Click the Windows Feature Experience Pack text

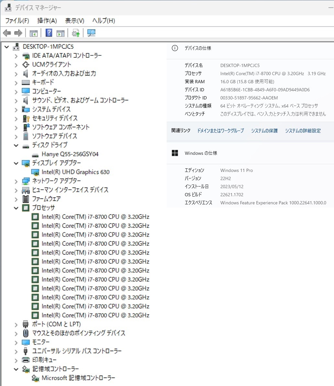click(x=273, y=203)
